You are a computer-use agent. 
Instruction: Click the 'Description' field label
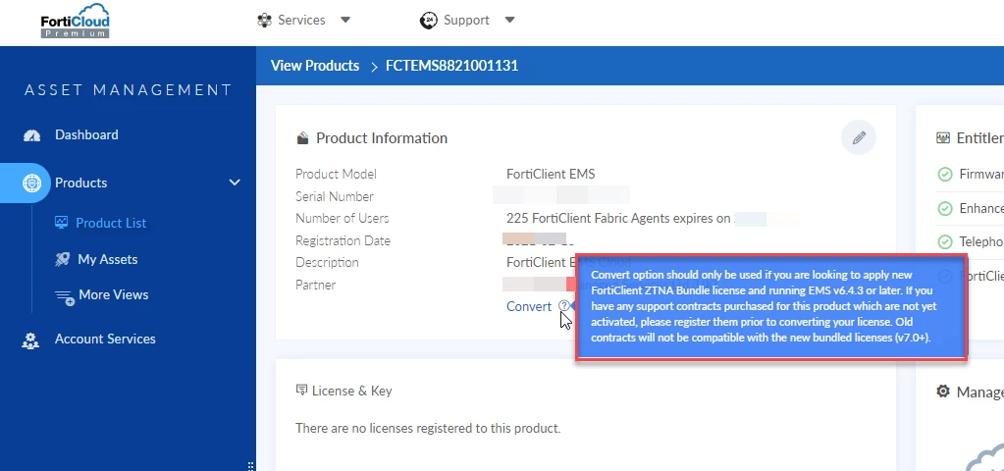tap(327, 262)
